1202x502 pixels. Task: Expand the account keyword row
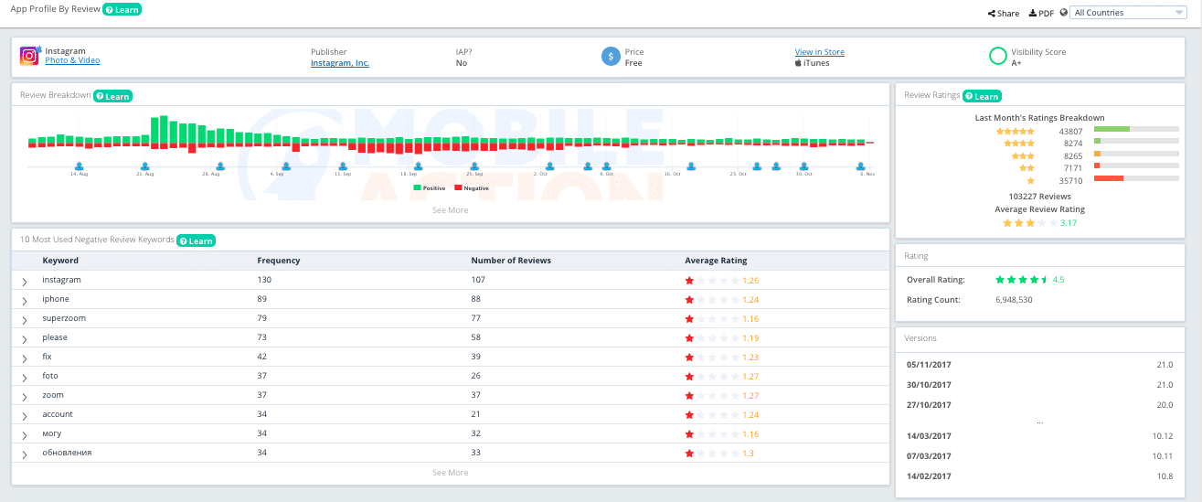[x=25, y=415]
